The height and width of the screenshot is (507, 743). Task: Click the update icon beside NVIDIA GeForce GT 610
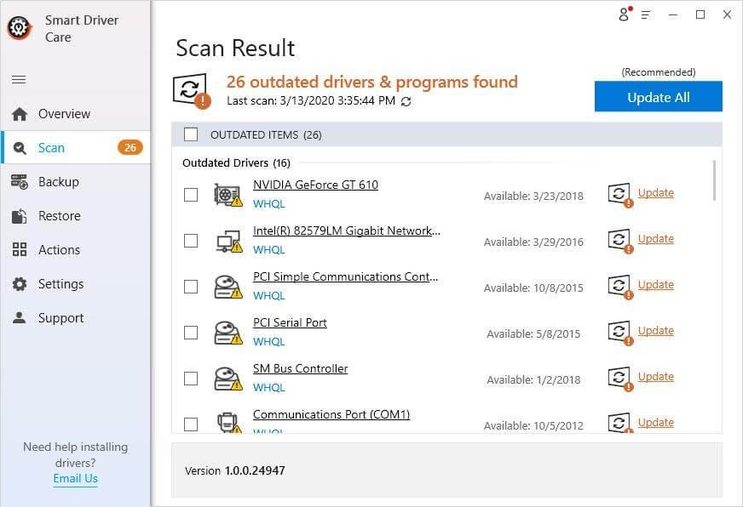point(620,194)
